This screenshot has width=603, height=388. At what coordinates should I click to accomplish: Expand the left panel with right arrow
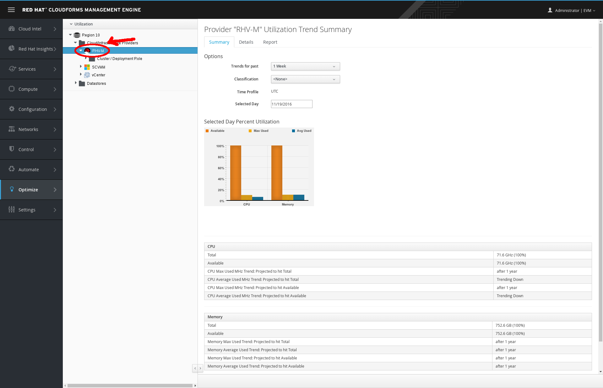point(200,368)
